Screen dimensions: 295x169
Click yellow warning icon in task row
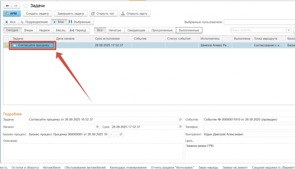pyautogui.click(x=7, y=45)
